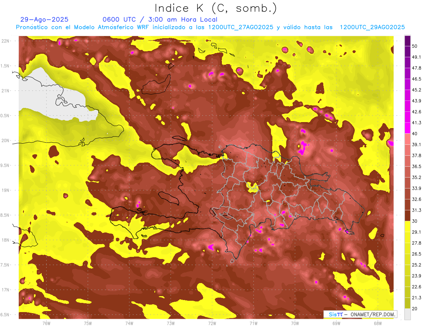
Task: Click the 71W longitude axis label
Action: [253, 323]
